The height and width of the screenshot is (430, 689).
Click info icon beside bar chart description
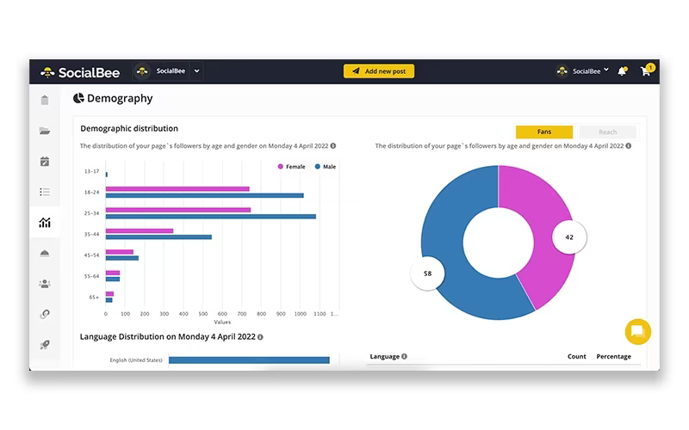(x=333, y=145)
